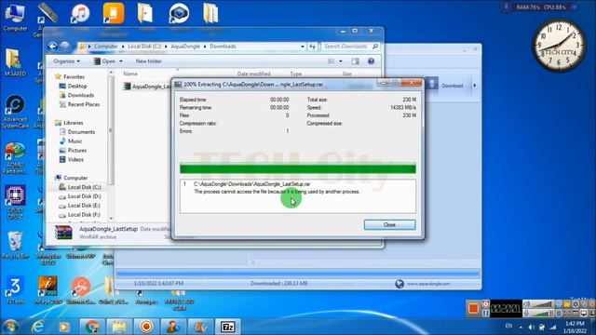Open taskbar clock showing 1:42 PM
The width and height of the screenshot is (596, 335).
tap(575, 327)
